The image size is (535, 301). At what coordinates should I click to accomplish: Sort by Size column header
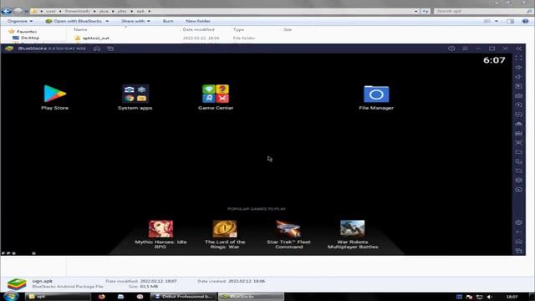click(x=288, y=30)
